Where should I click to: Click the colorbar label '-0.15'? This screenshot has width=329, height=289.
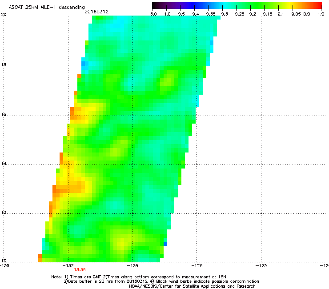point(266,14)
